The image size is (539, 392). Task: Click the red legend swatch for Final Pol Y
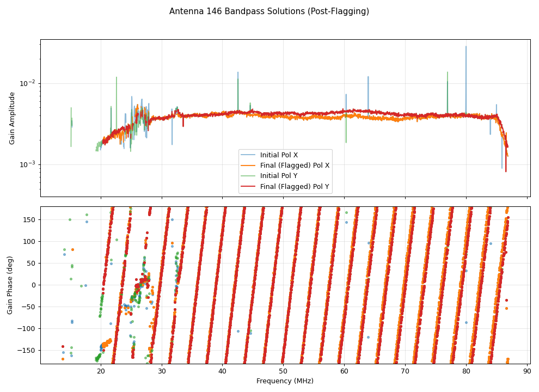249,187
